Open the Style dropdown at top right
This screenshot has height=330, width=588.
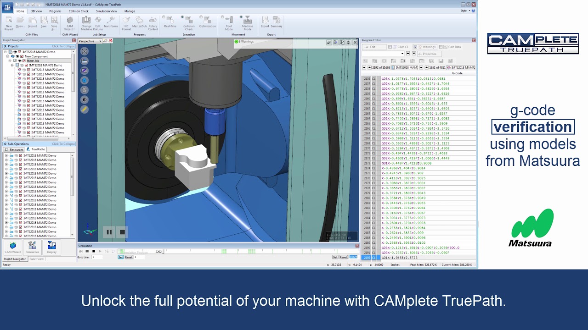coord(464,11)
